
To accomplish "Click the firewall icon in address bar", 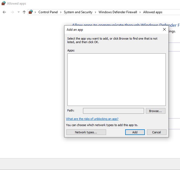I will (31, 12).
